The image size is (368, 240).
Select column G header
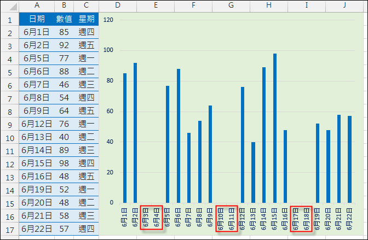pos(231,5)
